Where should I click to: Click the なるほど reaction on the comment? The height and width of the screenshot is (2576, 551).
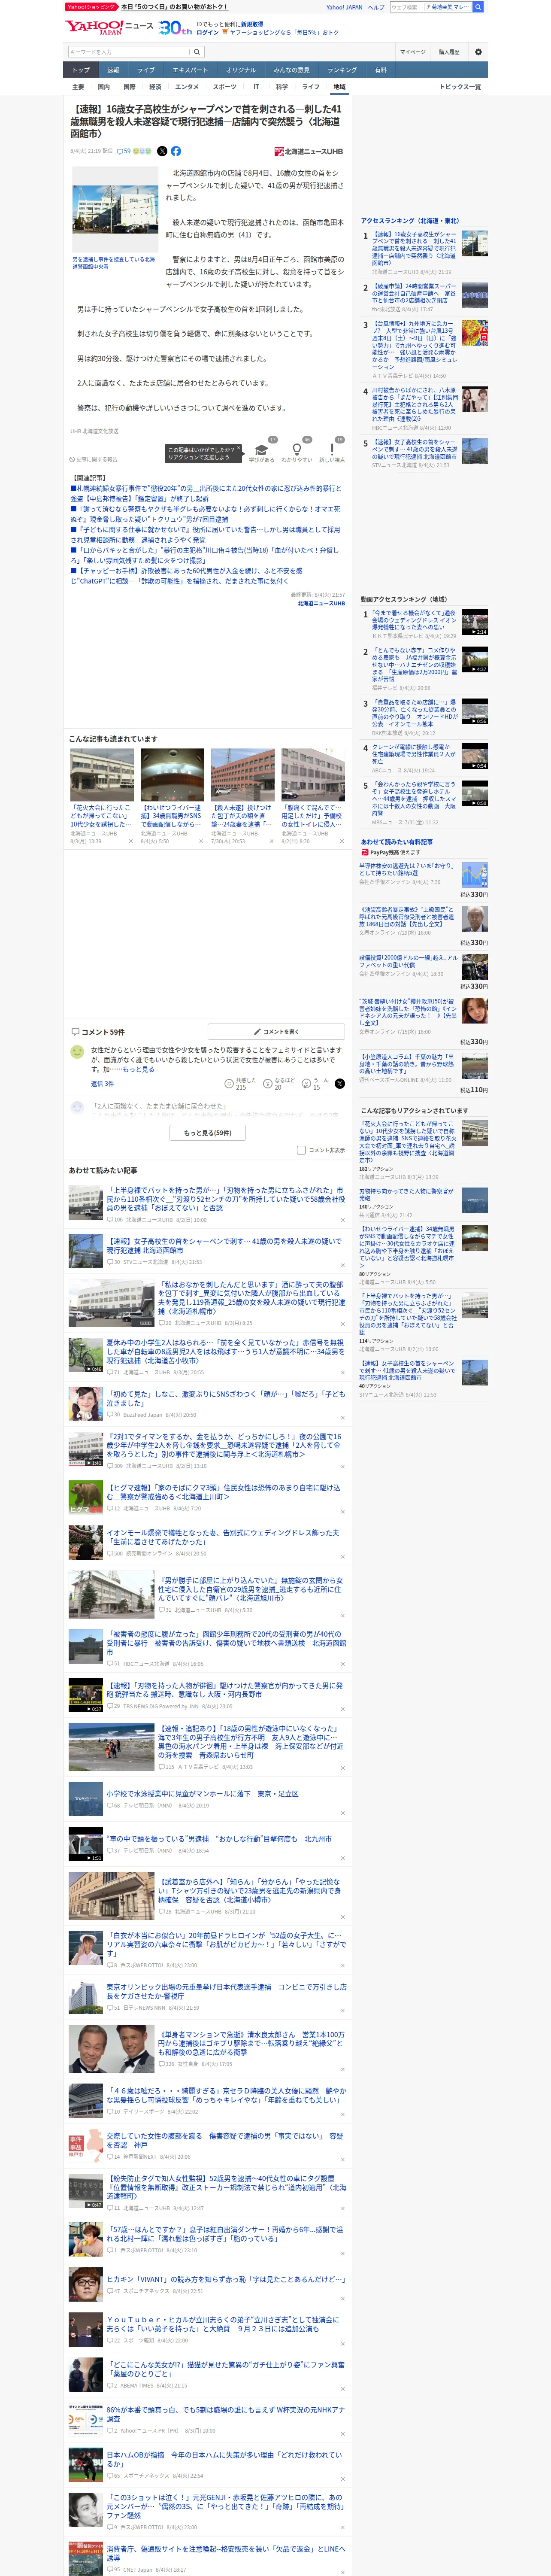click(278, 1083)
